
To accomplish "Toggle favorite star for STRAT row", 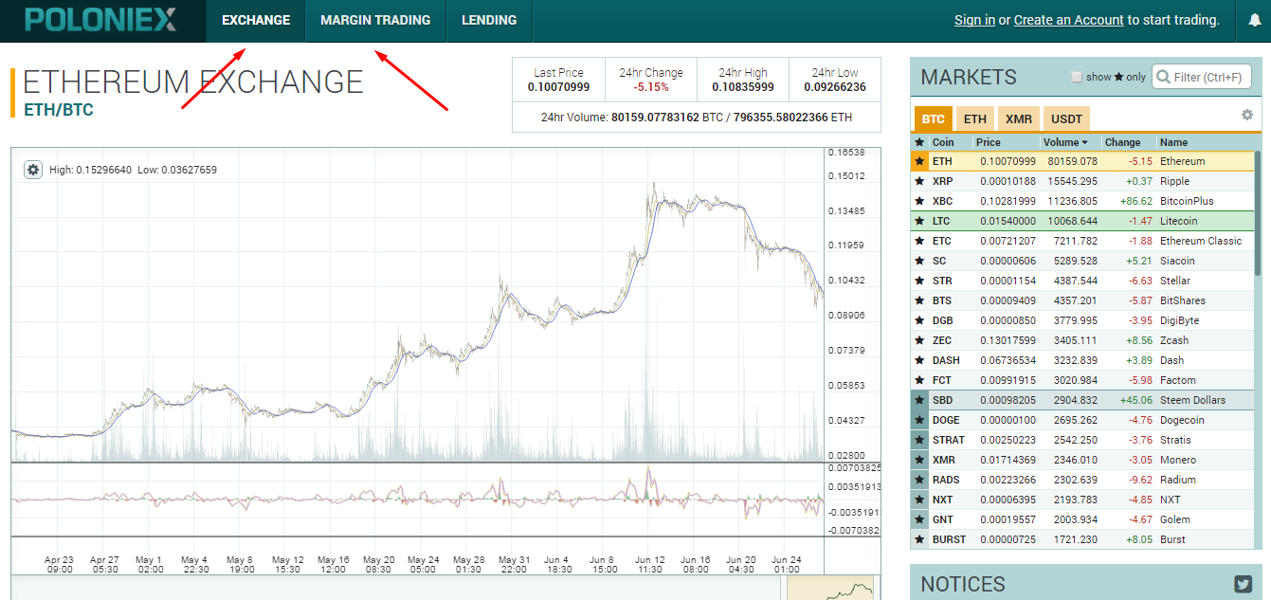I will coord(919,440).
